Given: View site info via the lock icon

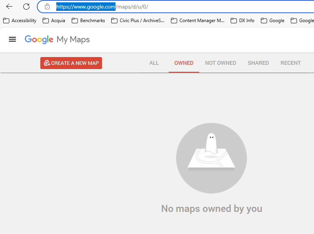Looking at the screenshot, I should [x=47, y=7].
